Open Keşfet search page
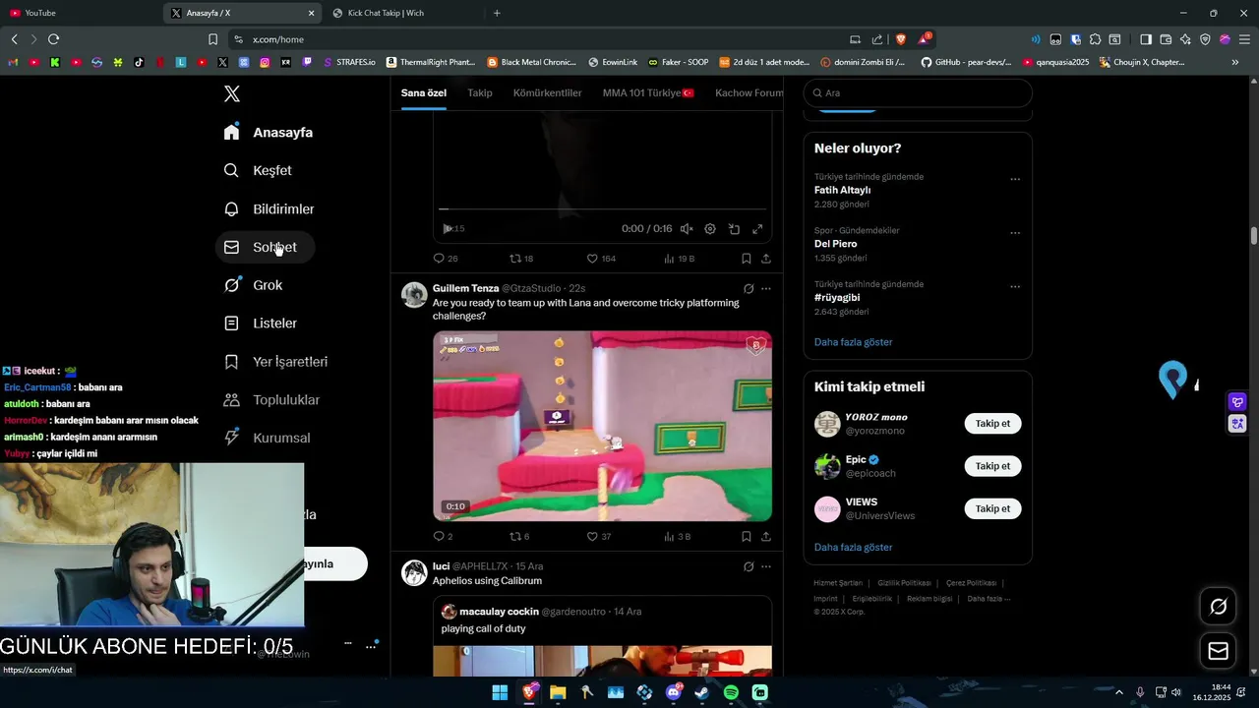1259x708 pixels. point(258,170)
